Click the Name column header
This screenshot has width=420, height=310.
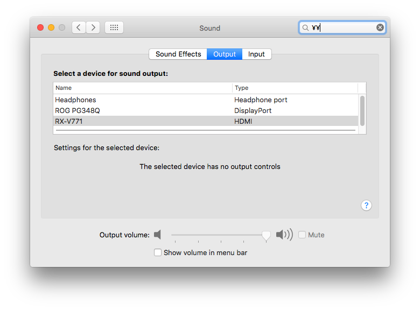point(143,88)
